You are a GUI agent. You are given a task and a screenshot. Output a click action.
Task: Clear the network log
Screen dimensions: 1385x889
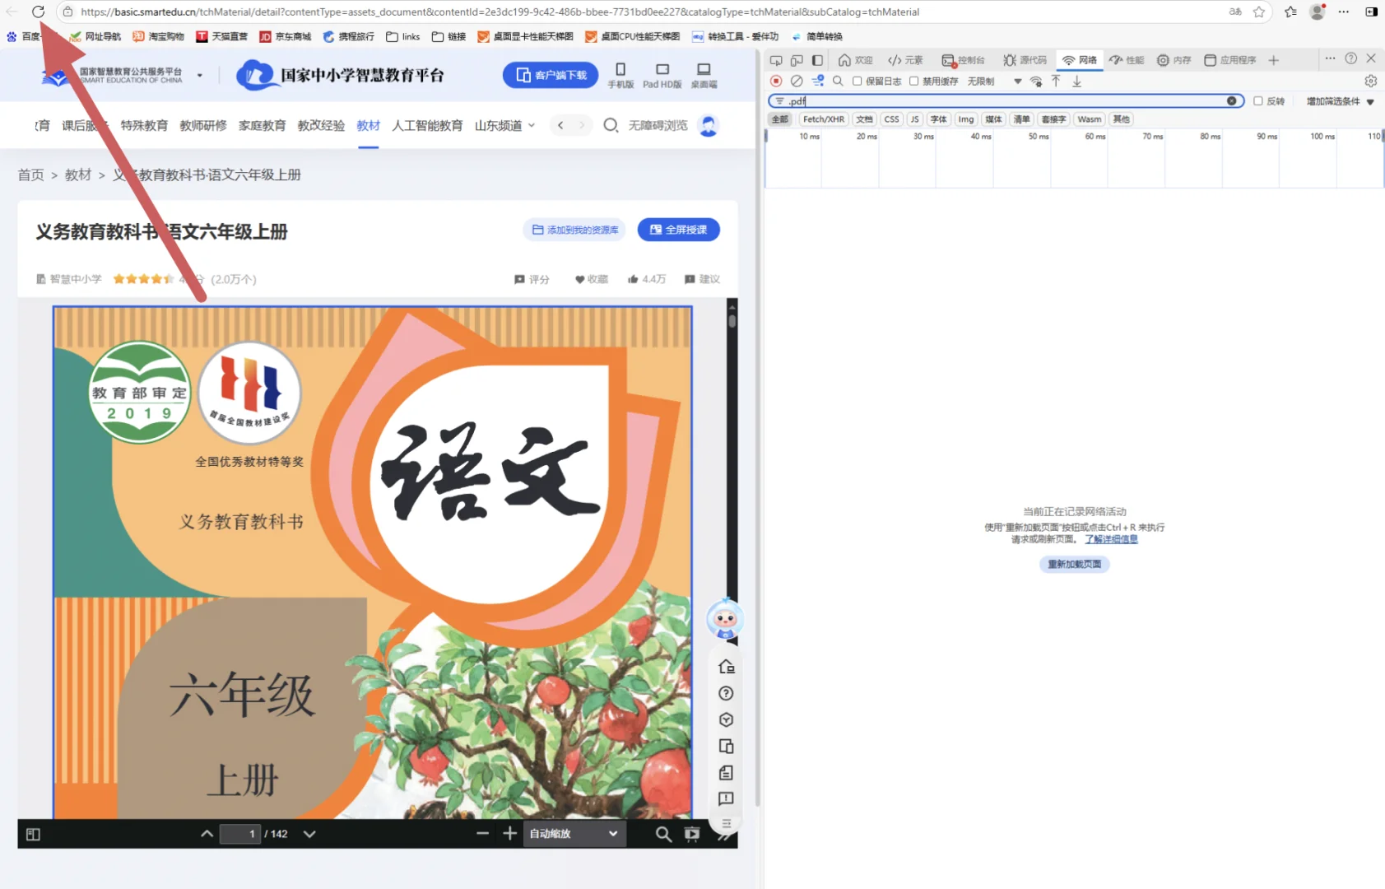point(797,81)
